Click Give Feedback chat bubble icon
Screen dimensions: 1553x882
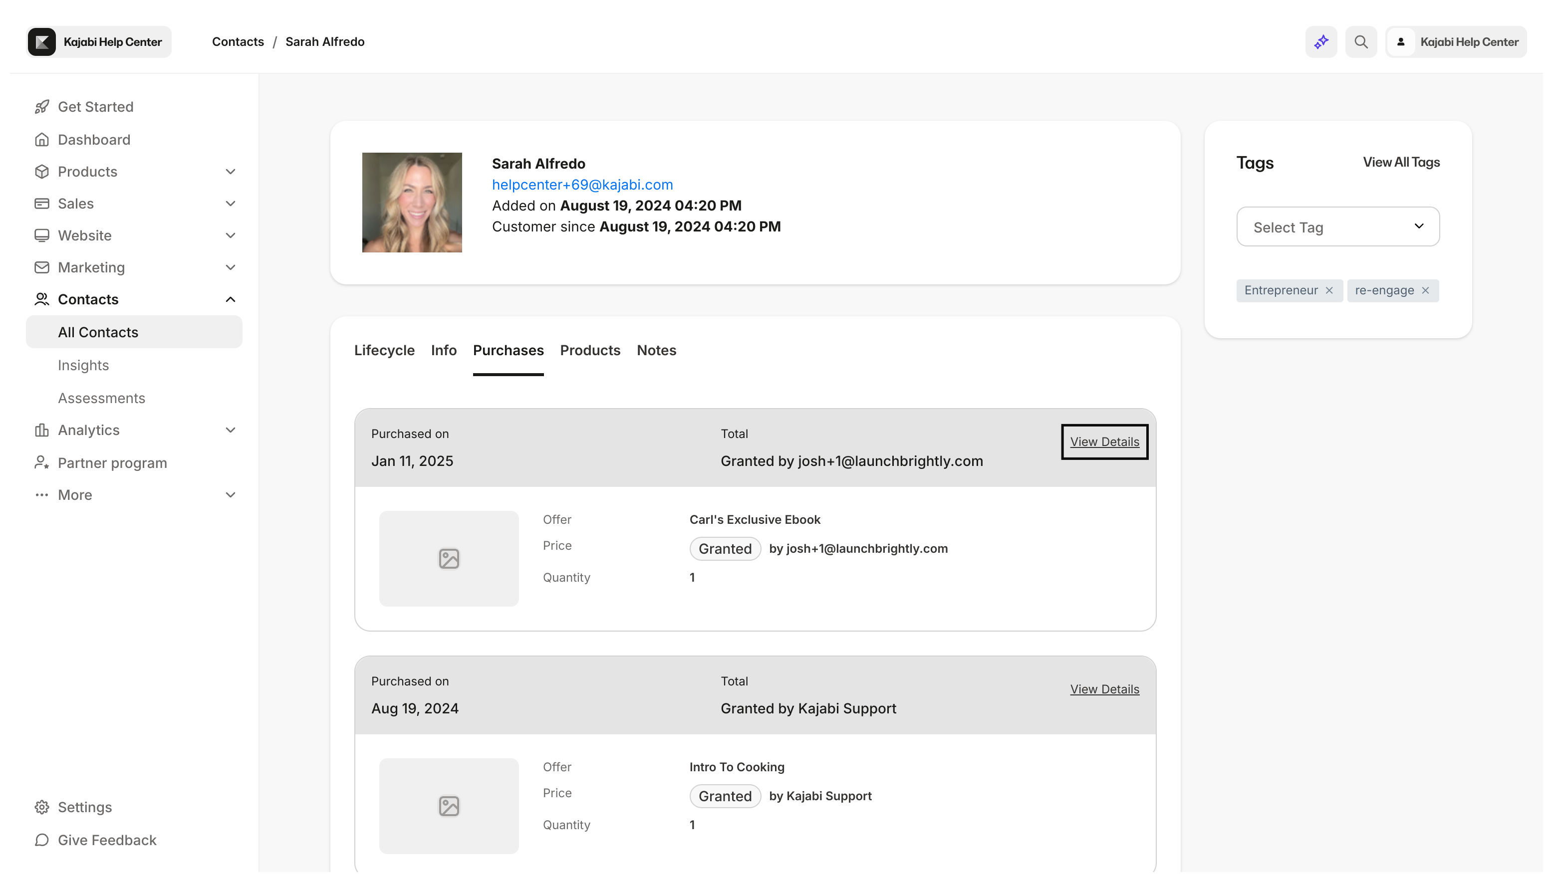click(x=42, y=840)
